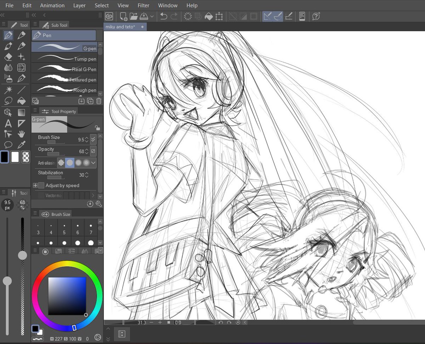This screenshot has width=425, height=344.
Task: Click the Clear (sparkle circle) command icon
Action: [188, 16]
